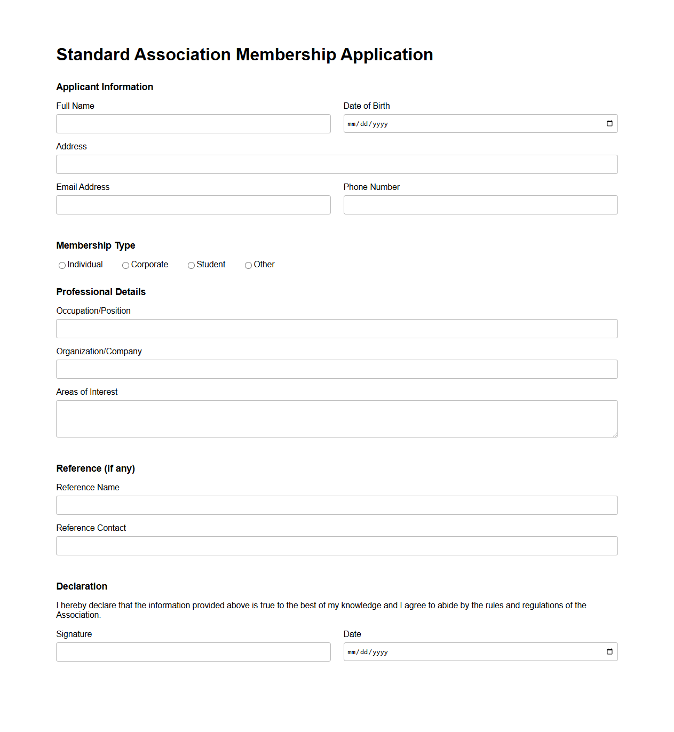Click the Signature input field
Screen dimensions: 674x732
click(193, 651)
